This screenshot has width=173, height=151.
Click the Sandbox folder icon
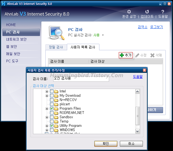coord(56,117)
